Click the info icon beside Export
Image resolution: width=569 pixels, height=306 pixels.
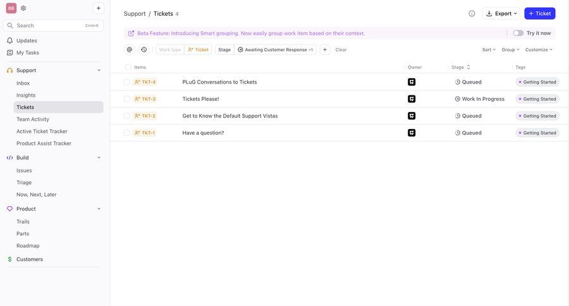pos(472,13)
